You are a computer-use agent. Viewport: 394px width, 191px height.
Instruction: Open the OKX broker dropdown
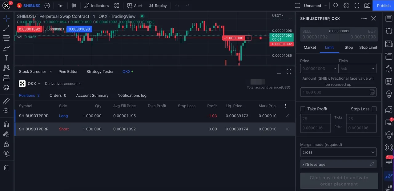pyautogui.click(x=30, y=84)
